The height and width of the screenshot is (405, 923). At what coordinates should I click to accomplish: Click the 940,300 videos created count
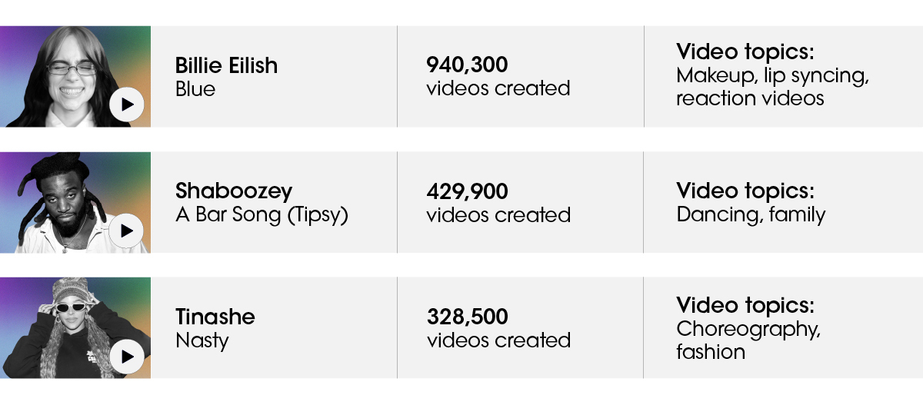click(x=498, y=76)
